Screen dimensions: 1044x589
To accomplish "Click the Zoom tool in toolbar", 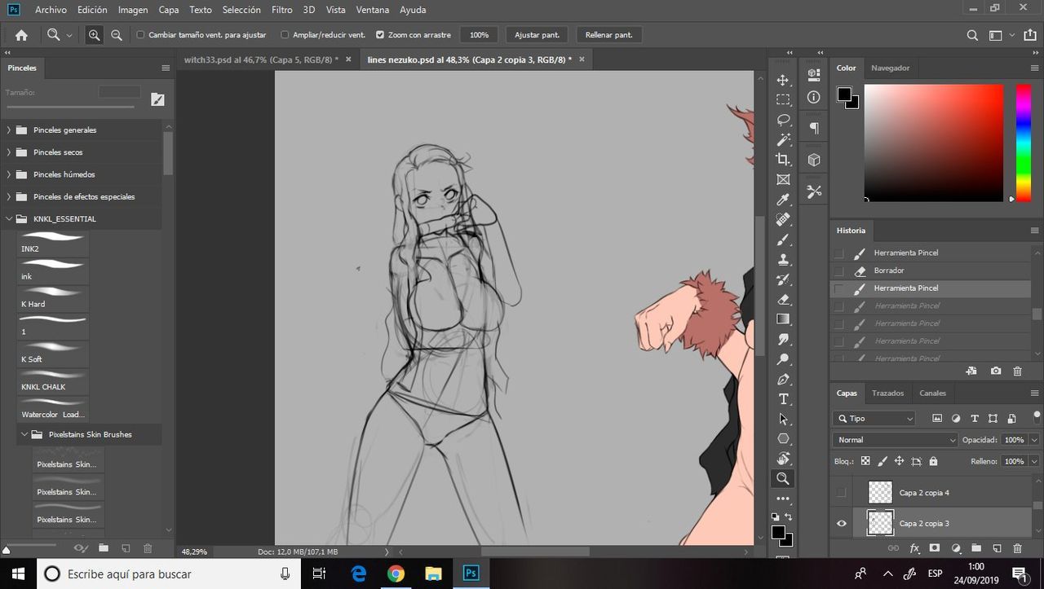I will click(x=783, y=479).
